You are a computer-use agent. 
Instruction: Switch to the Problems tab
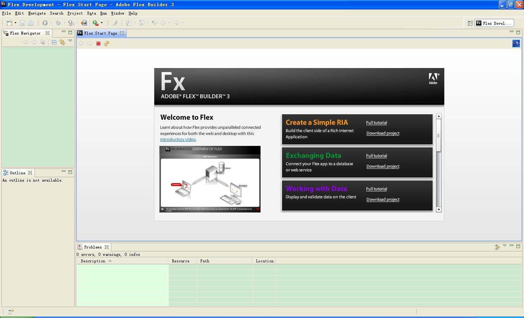pos(93,247)
